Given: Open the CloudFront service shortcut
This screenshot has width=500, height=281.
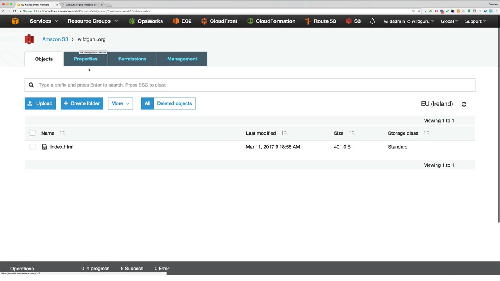Looking at the screenshot, I should pyautogui.click(x=219, y=21).
